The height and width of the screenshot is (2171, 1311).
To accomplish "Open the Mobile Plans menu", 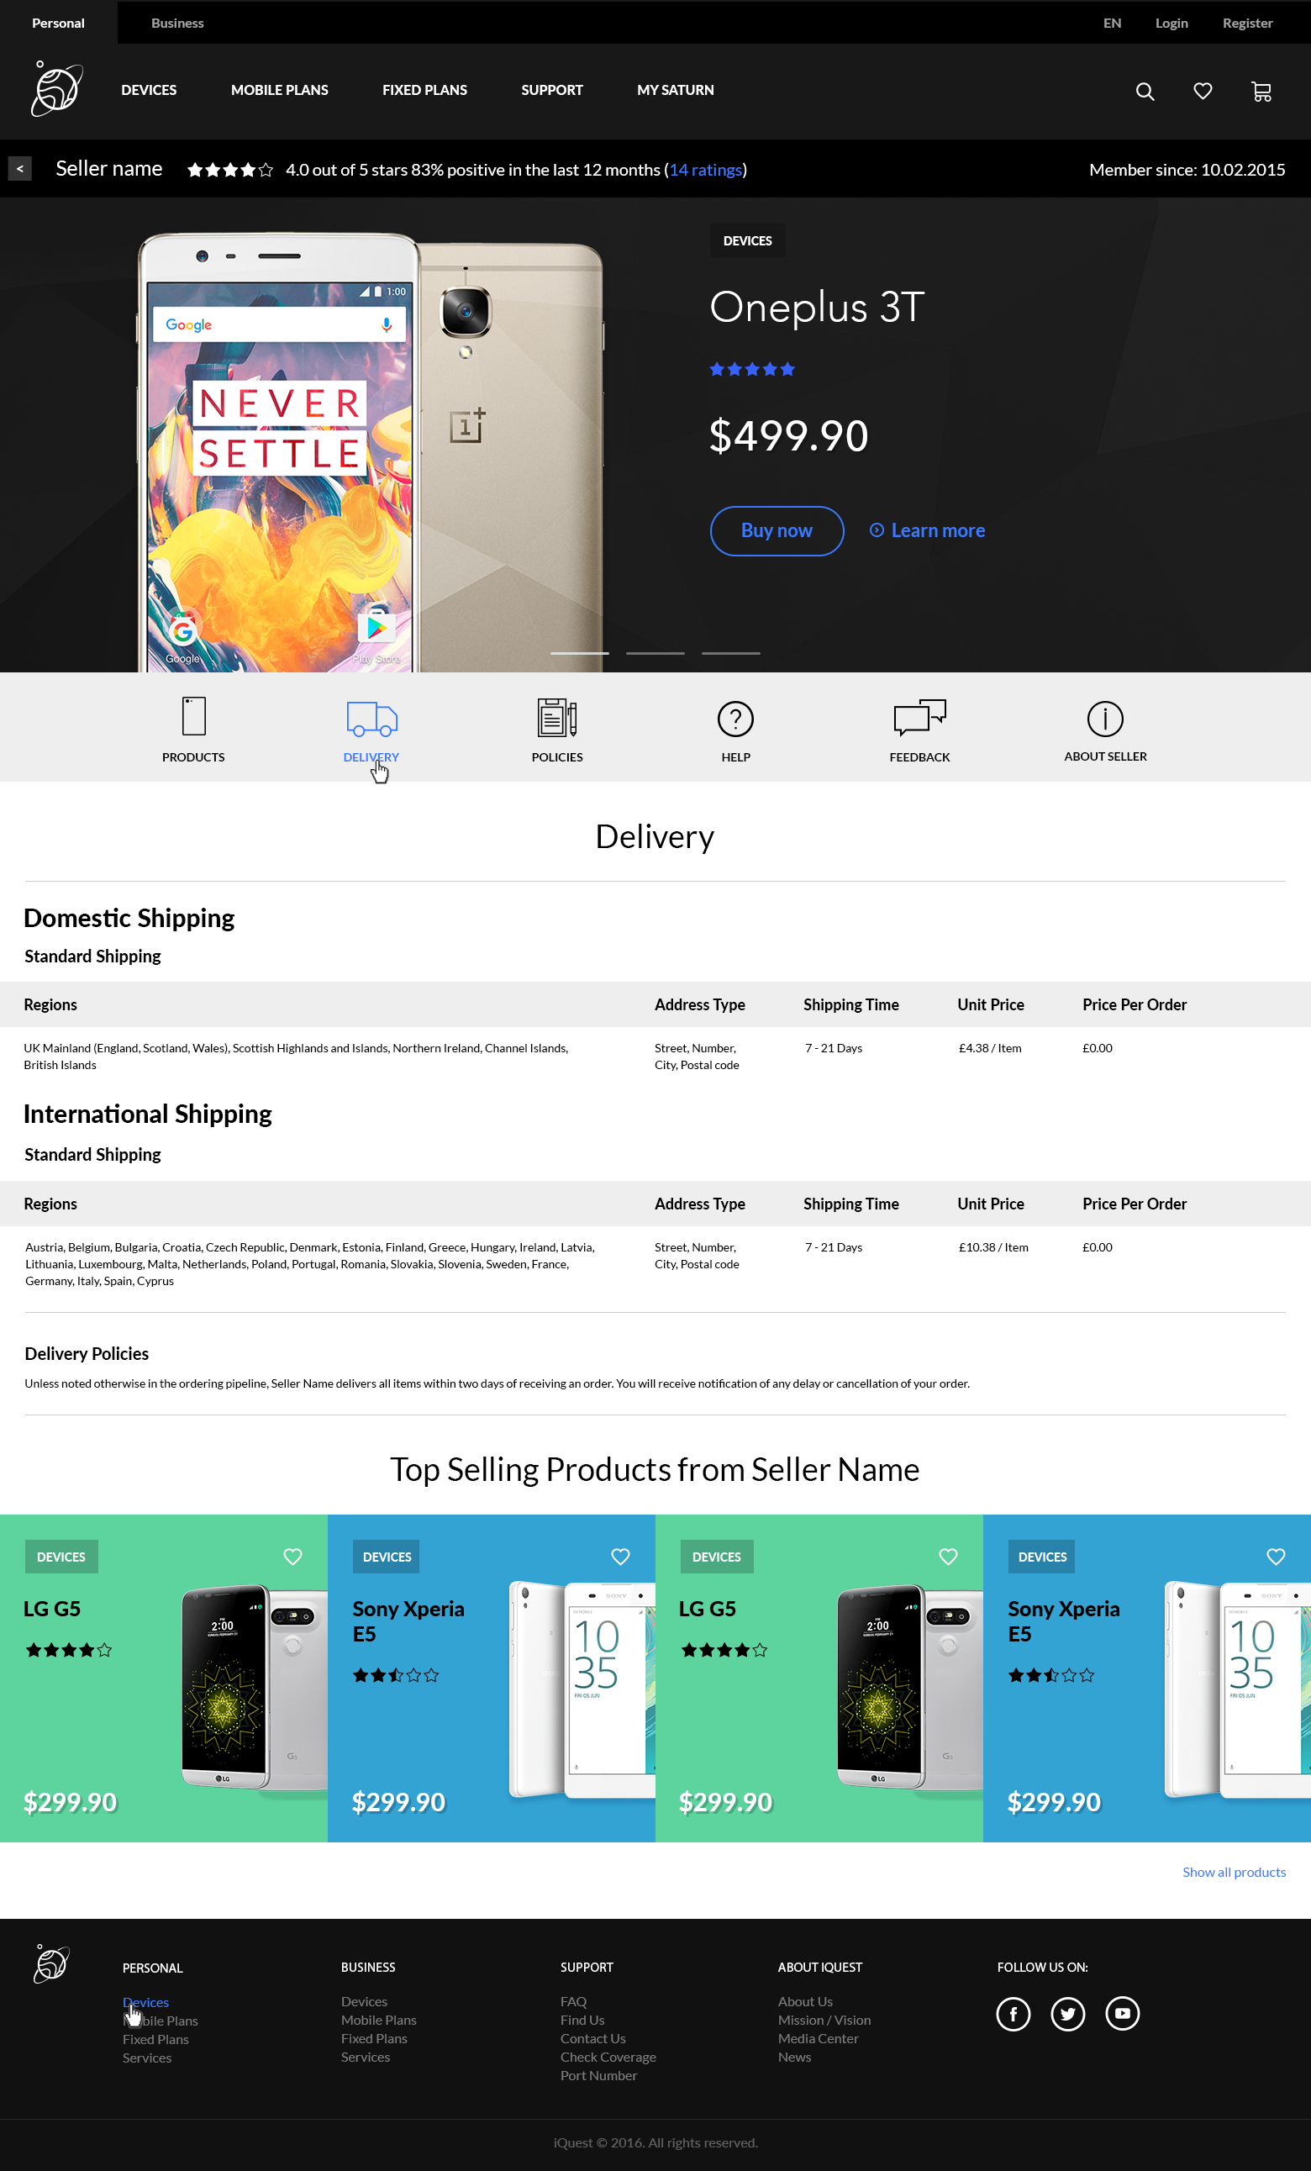I will [279, 90].
